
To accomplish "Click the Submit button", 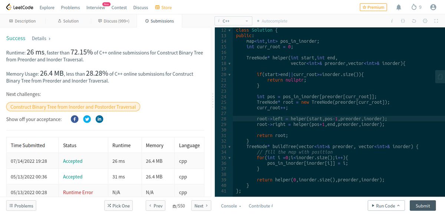I will [423, 205].
